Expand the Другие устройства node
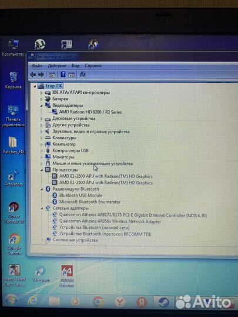This screenshot has height=317, width=238. coord(42,125)
